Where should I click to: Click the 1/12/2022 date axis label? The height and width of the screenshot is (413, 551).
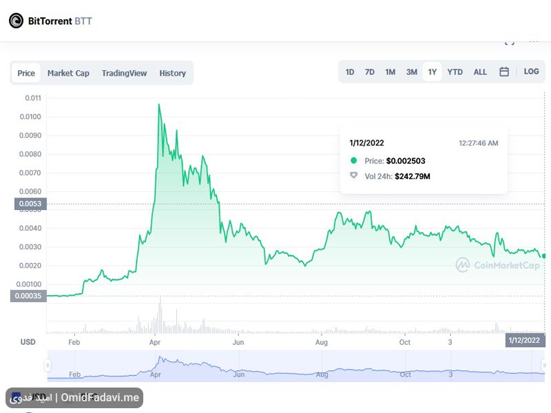tap(524, 340)
